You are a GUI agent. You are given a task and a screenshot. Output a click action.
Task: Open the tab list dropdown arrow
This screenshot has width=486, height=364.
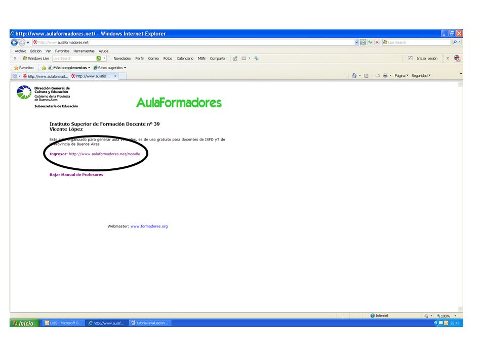pyautogui.click(x=20, y=76)
